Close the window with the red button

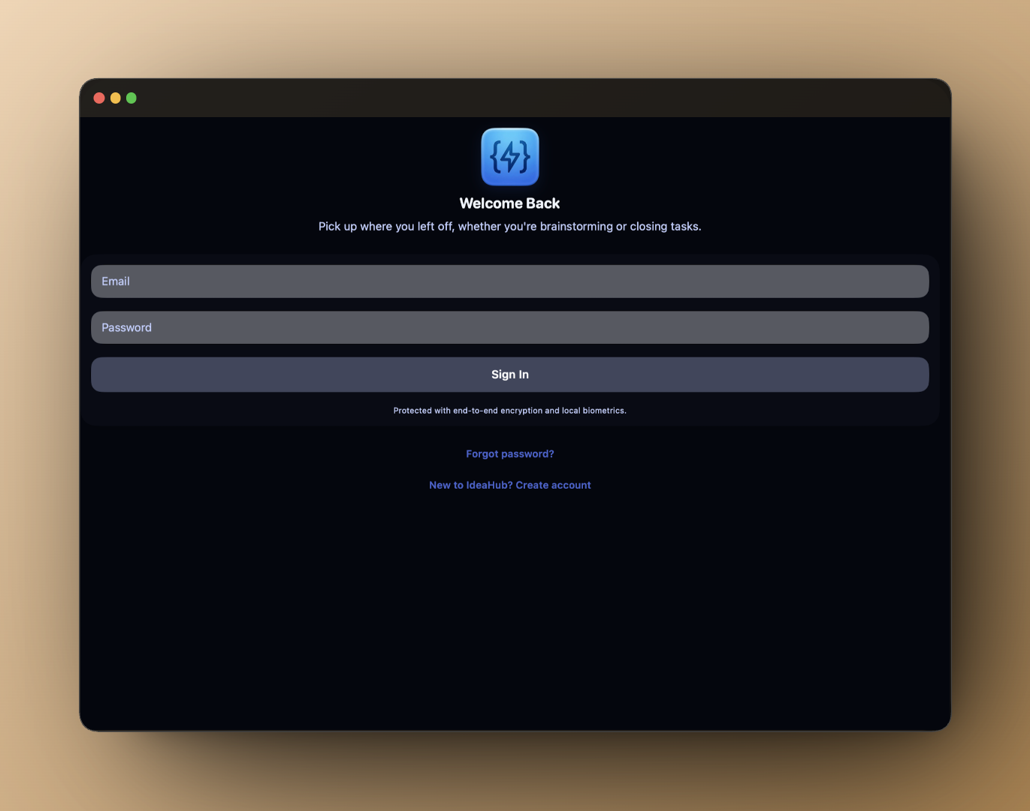tap(99, 98)
